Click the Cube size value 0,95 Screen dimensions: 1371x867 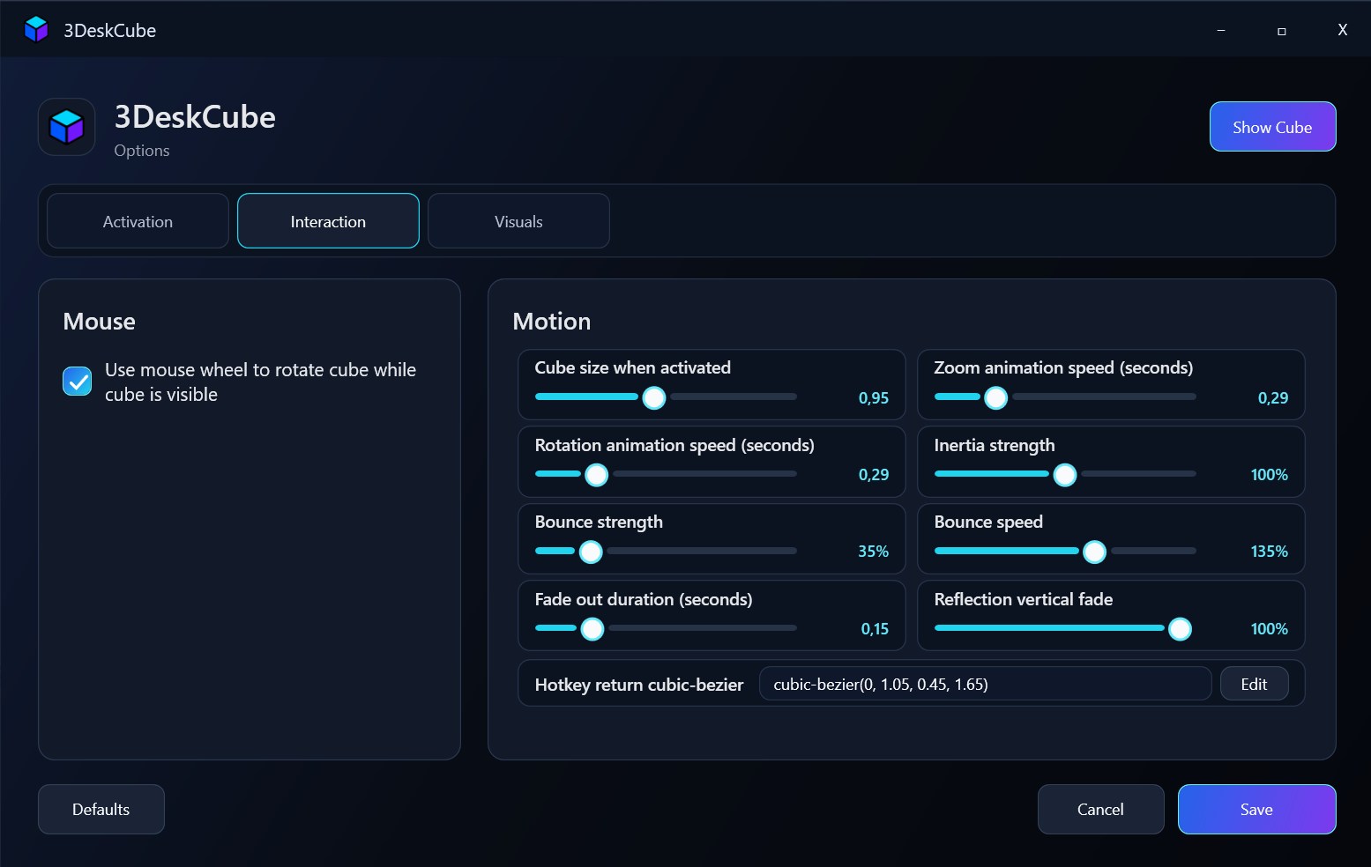pyautogui.click(x=874, y=398)
